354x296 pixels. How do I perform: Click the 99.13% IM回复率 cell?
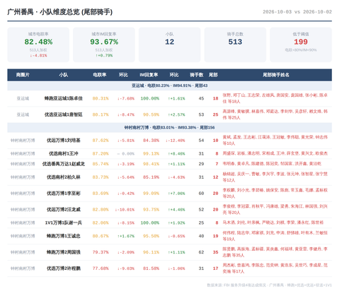pyautogui.click(x=151, y=153)
